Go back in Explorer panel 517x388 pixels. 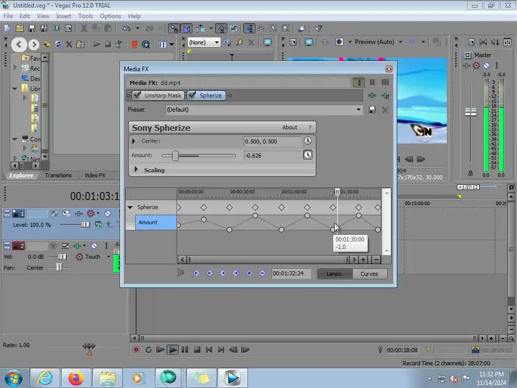point(19,44)
